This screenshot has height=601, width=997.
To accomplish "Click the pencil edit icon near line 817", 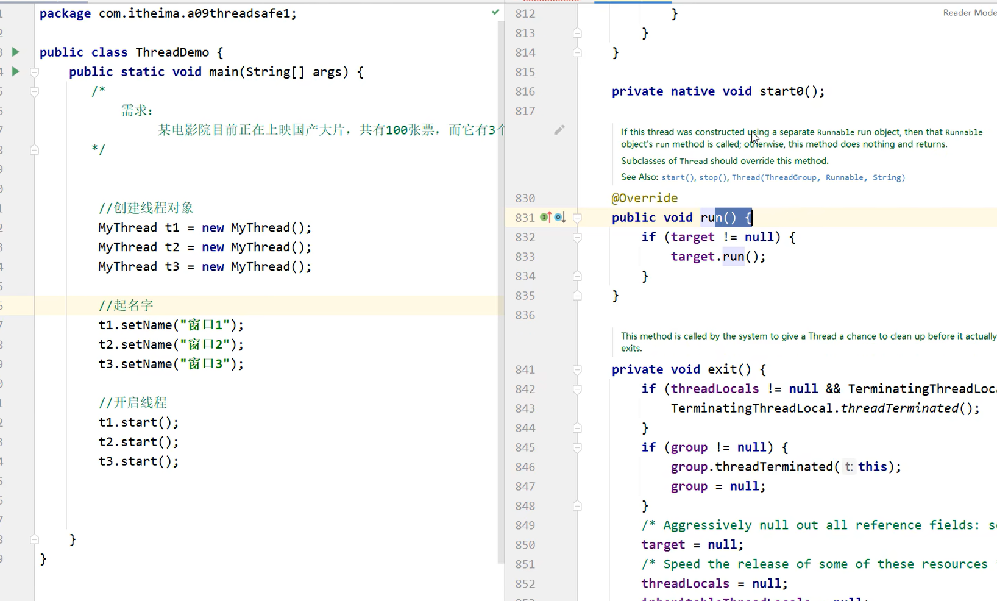I will [x=560, y=129].
